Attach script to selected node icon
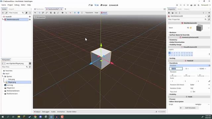Viewport: 212px width, 119px height. click(x=26, y=13)
